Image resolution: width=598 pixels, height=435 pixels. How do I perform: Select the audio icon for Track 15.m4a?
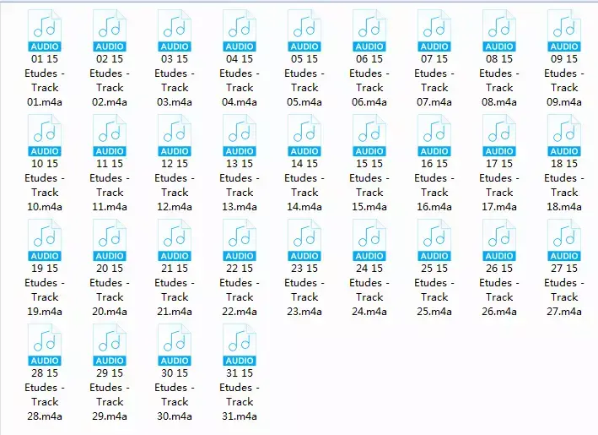(369, 135)
